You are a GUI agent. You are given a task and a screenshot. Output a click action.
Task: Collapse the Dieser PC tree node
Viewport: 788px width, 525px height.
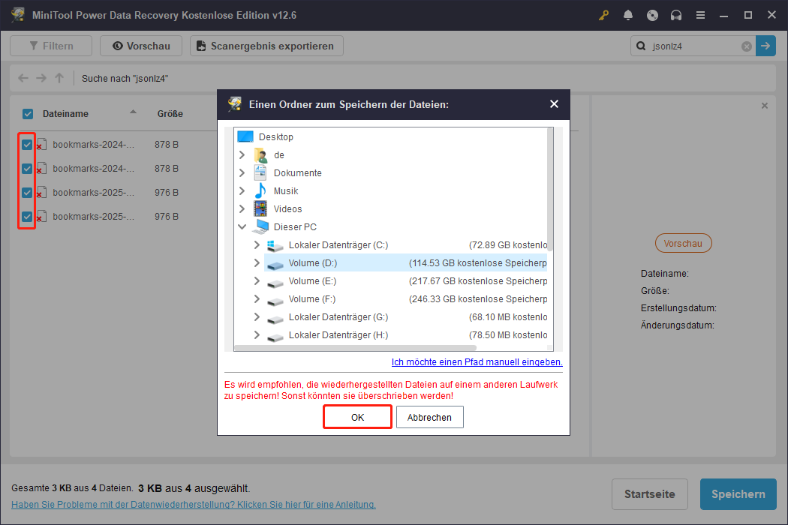[x=242, y=227]
